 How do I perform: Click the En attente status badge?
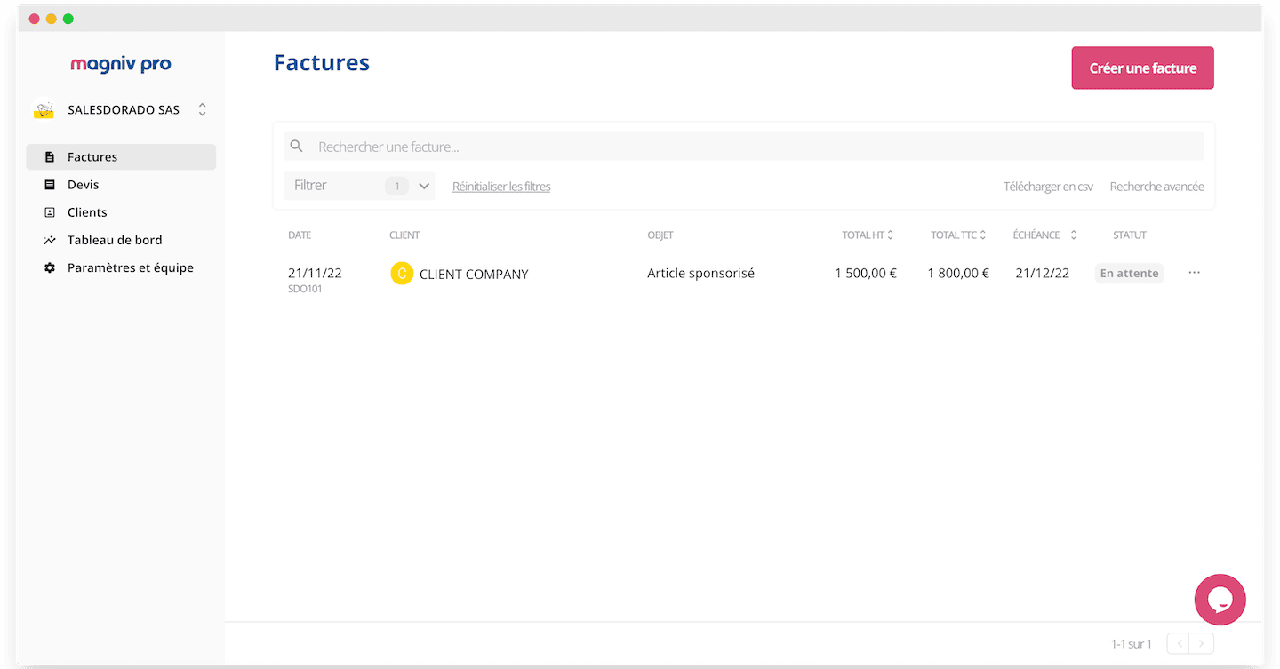tap(1129, 273)
